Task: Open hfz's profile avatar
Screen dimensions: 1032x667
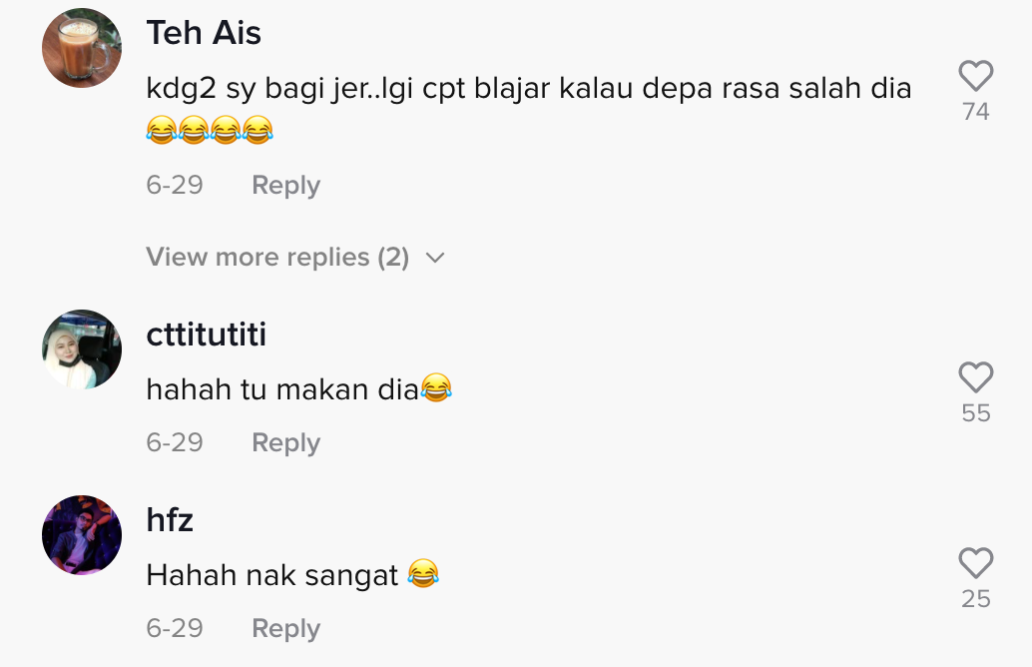Action: click(x=82, y=535)
